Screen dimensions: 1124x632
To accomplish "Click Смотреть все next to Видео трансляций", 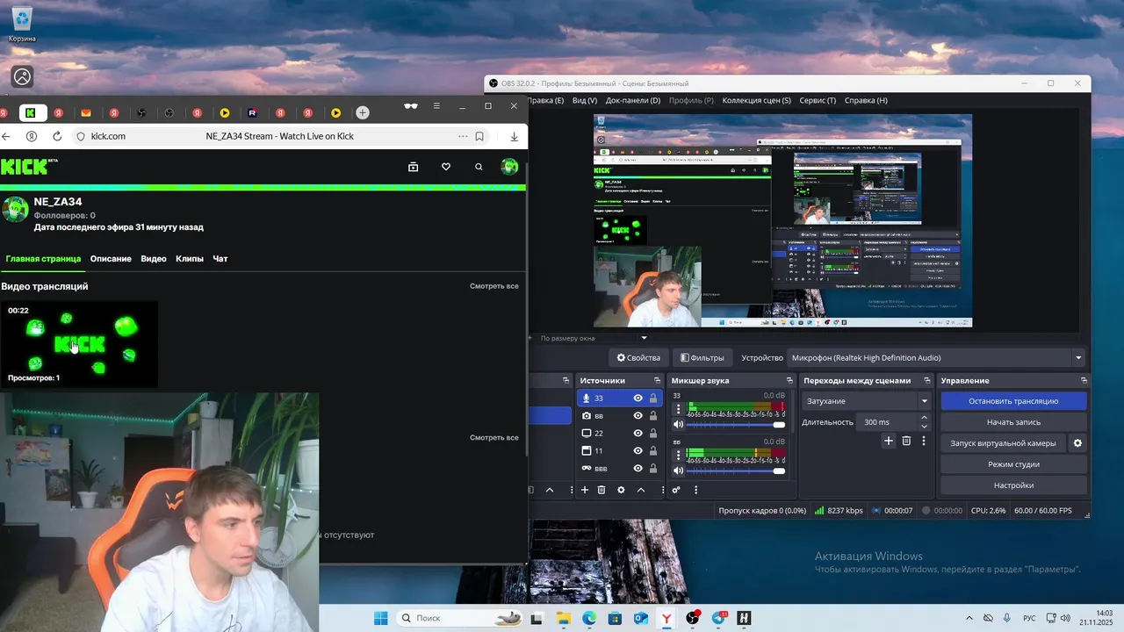I will (494, 286).
